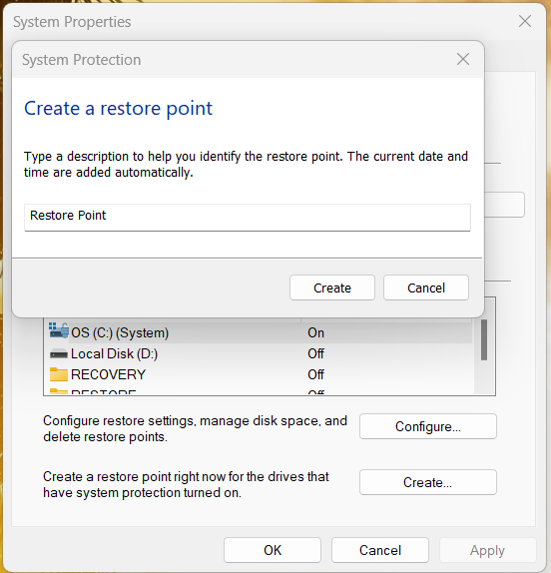Click OK in System Properties
The image size is (551, 573).
(x=273, y=550)
